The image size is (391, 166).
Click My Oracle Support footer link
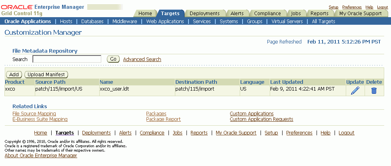tap(236, 133)
